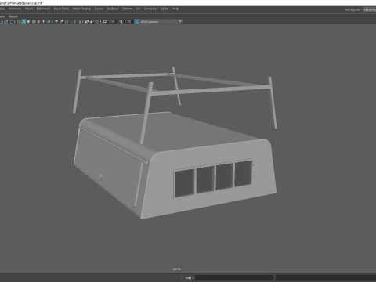Open the UV menu
The width and height of the screenshot is (376, 282).
tap(138, 9)
